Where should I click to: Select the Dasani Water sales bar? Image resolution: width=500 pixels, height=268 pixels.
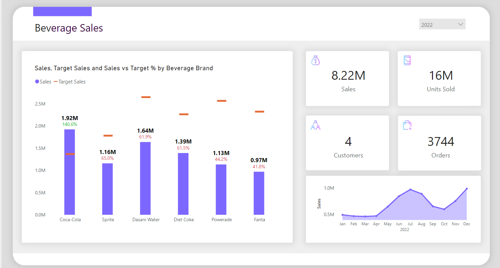pyautogui.click(x=145, y=178)
